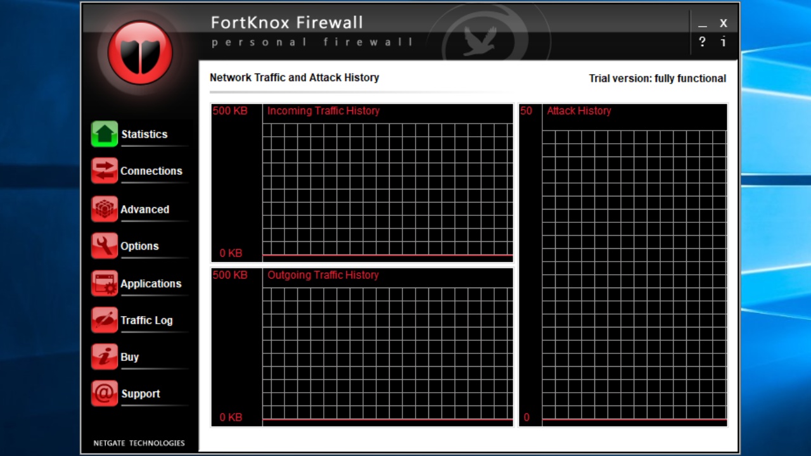Click the 50 label on Attack History
The width and height of the screenshot is (811, 456).
(527, 111)
